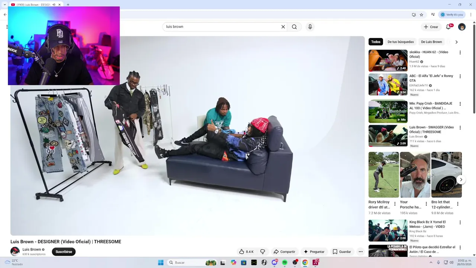The width and height of the screenshot is (476, 268).
Task: Show more filter chips with right arrow
Action: [x=456, y=42]
